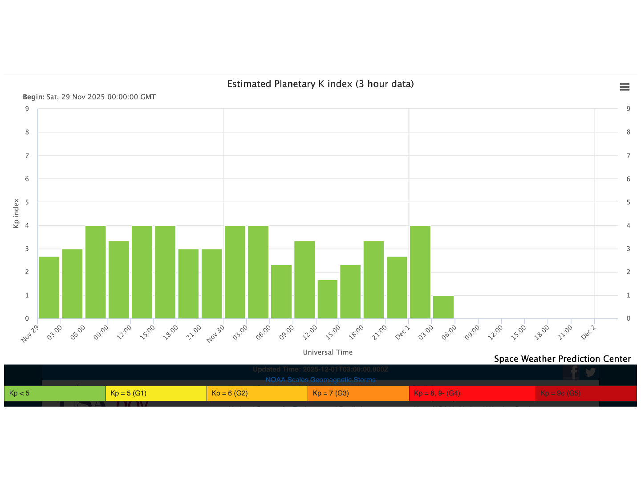Click the first bar starting at Nov 29
Viewport: 641px width, 481px height.
[x=49, y=288]
